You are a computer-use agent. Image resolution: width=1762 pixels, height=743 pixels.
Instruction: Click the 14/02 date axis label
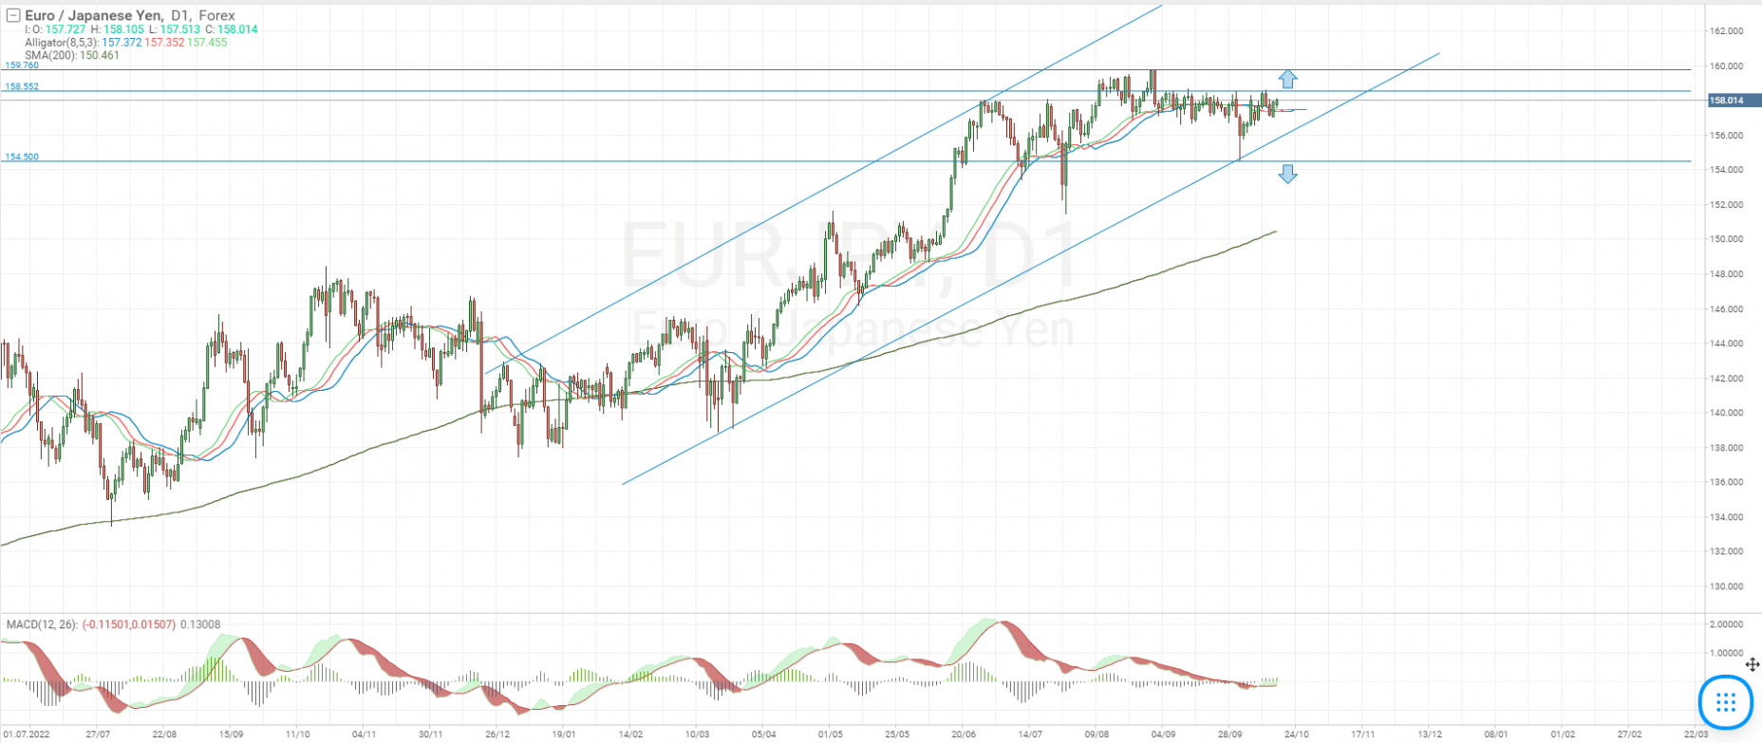(630, 734)
